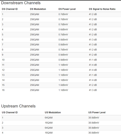The width and height of the screenshot is (121, 135).
Task: Select the 256QAM modulation in downstream row 1
Action: [x=34, y=14]
